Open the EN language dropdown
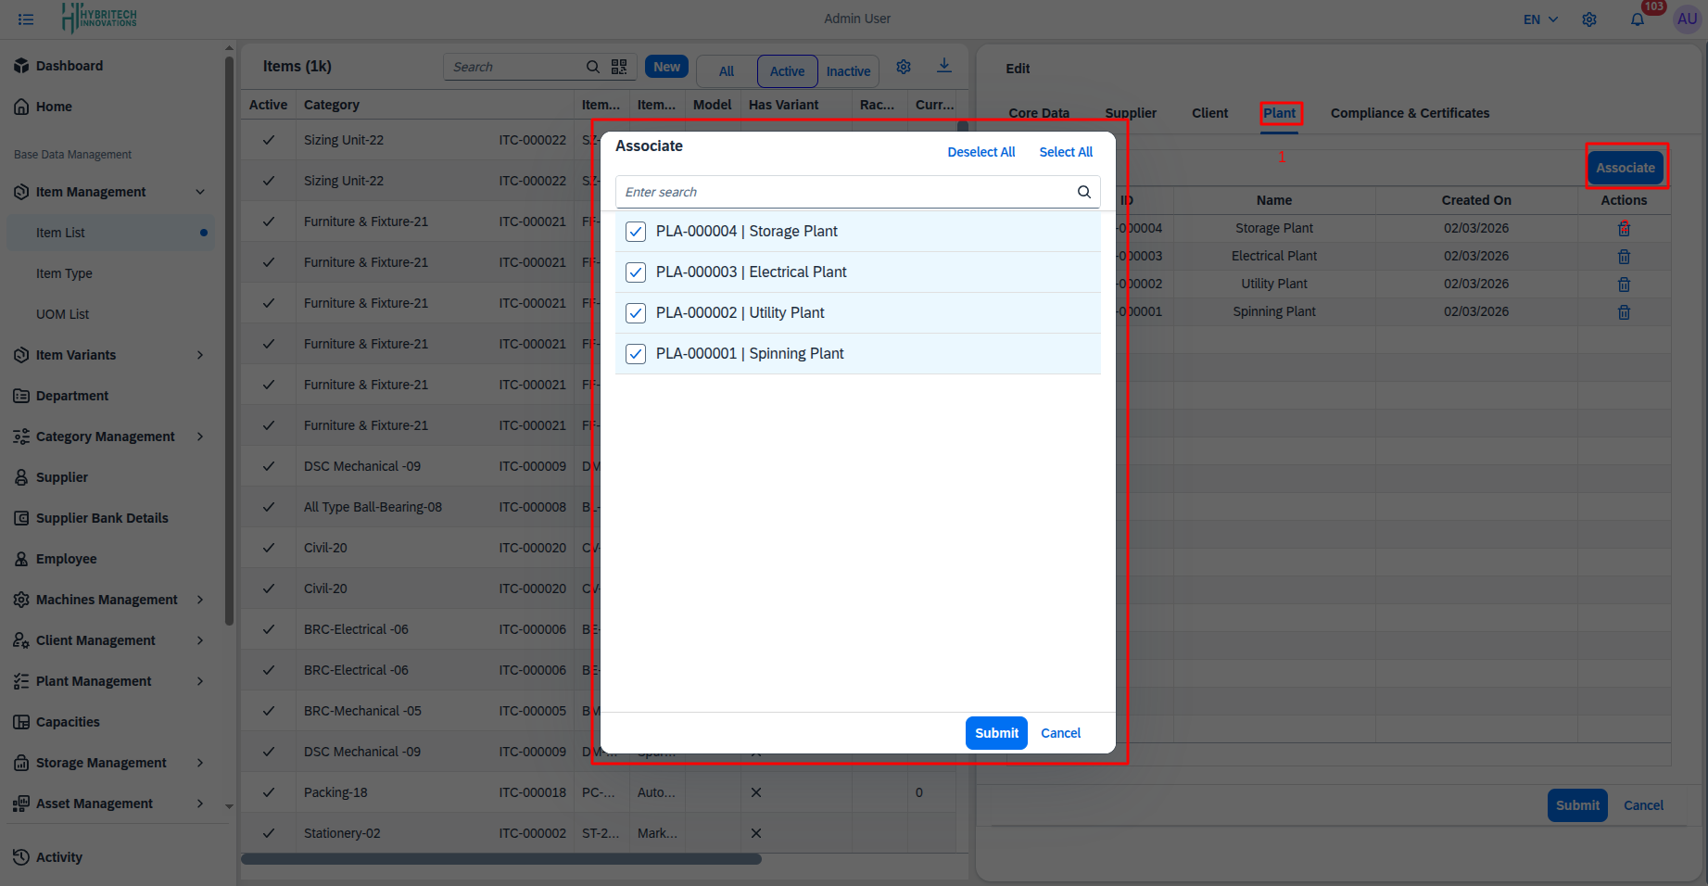 point(1540,19)
